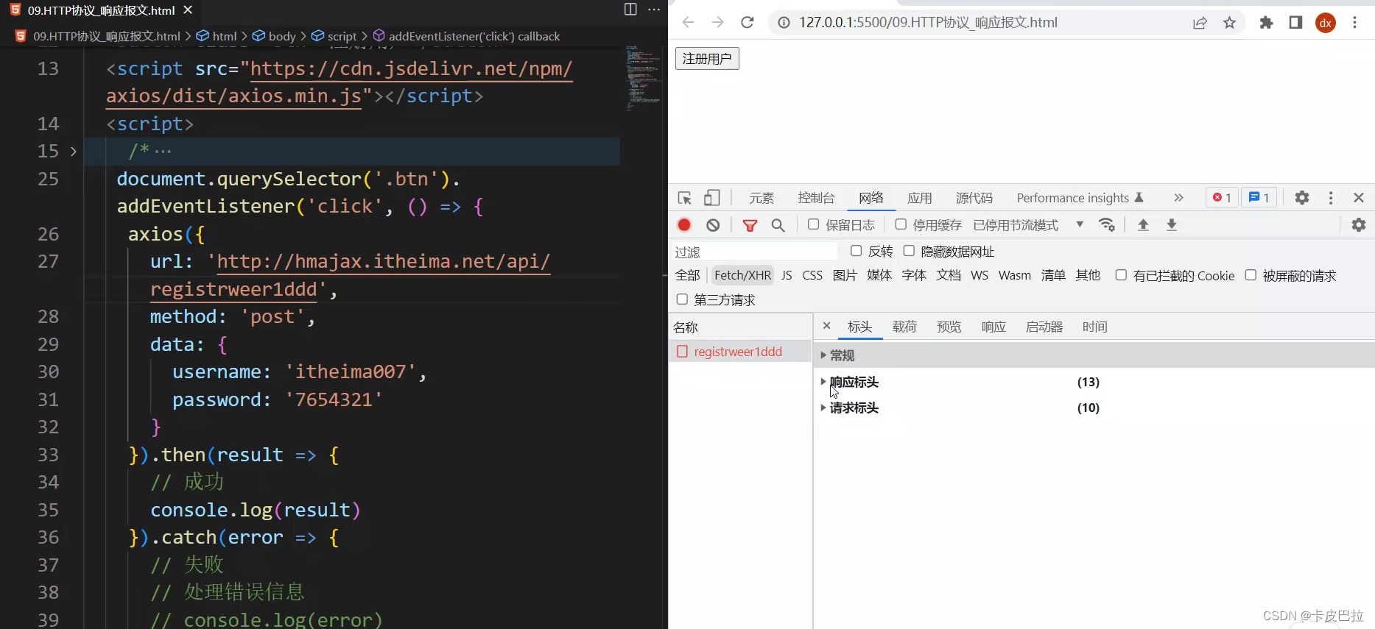Image resolution: width=1375 pixels, height=629 pixels.
Task: Click the blue message count badge
Action: [1259, 198]
